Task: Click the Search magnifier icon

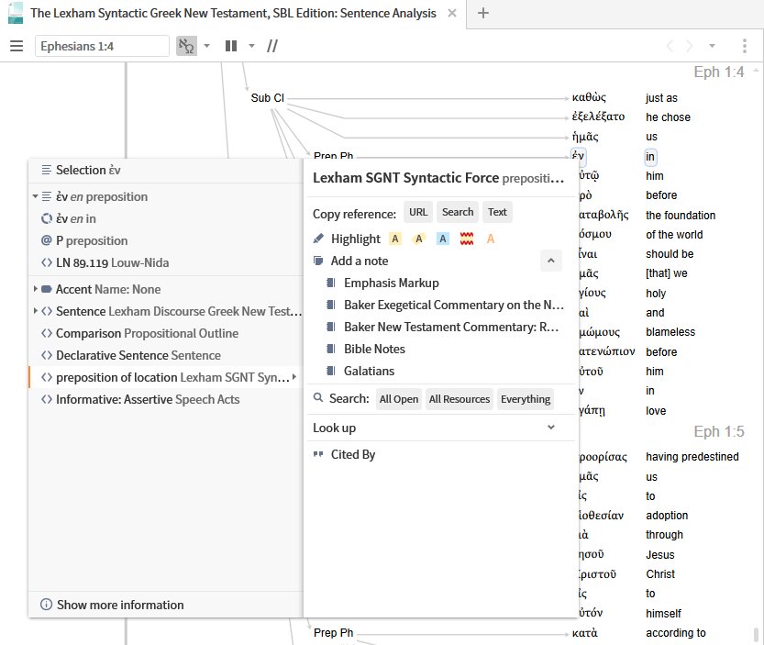Action: (x=318, y=398)
